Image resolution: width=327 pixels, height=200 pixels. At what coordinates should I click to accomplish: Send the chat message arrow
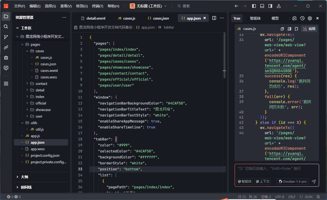(314, 181)
